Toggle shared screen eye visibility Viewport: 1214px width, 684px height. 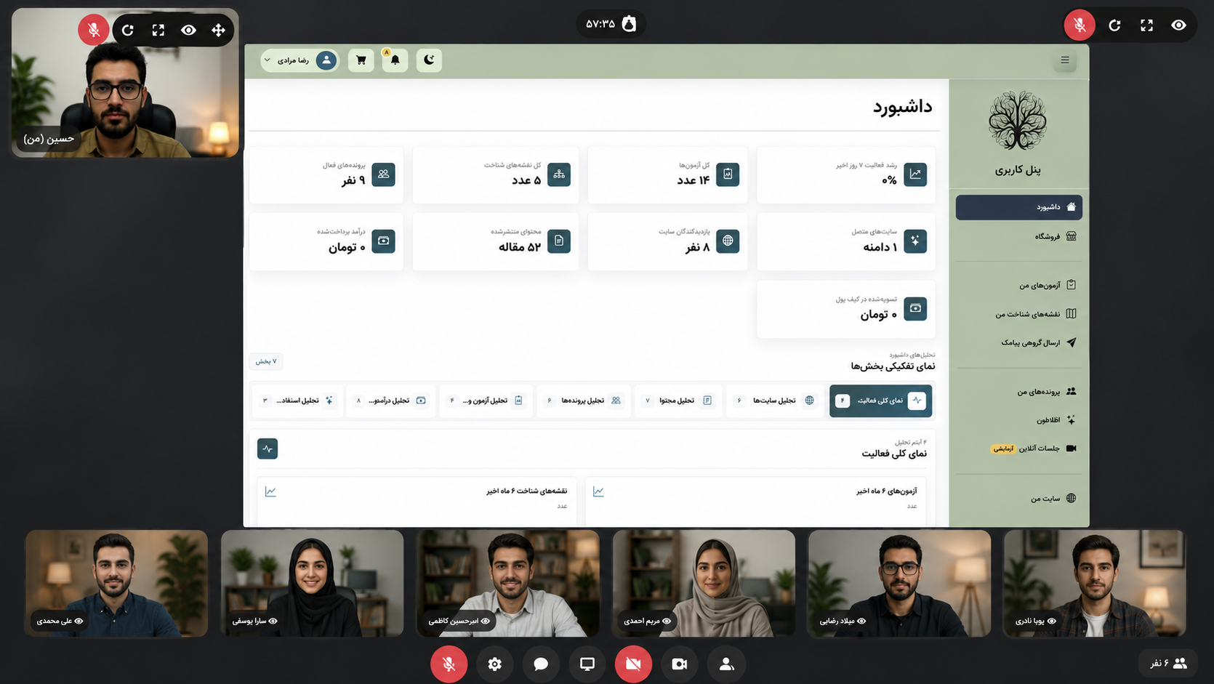pos(1179,25)
